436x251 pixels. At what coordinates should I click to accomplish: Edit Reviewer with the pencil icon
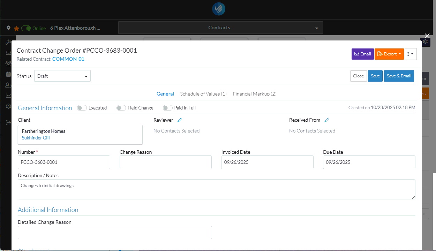180,120
